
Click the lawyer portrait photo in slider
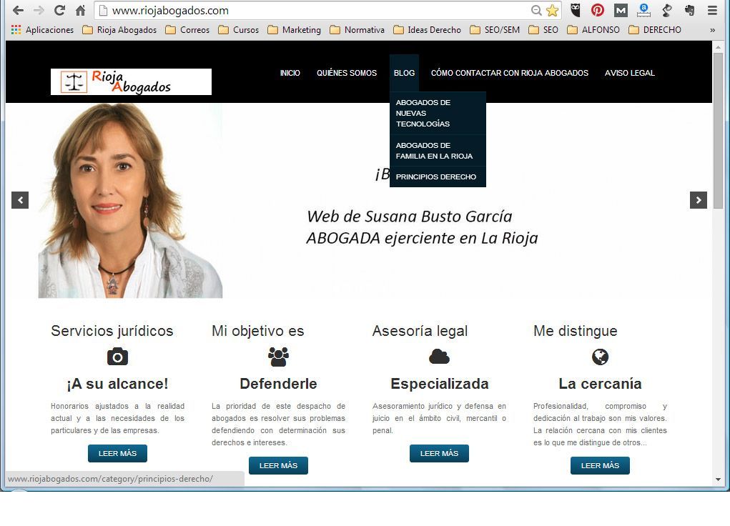coord(130,201)
